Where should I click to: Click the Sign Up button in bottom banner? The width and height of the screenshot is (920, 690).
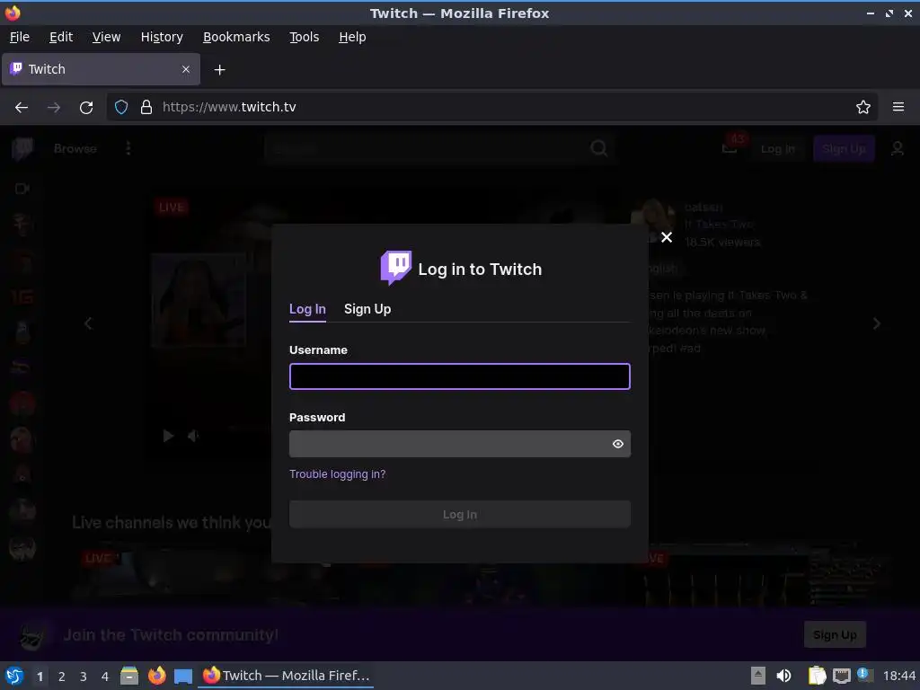click(x=835, y=635)
